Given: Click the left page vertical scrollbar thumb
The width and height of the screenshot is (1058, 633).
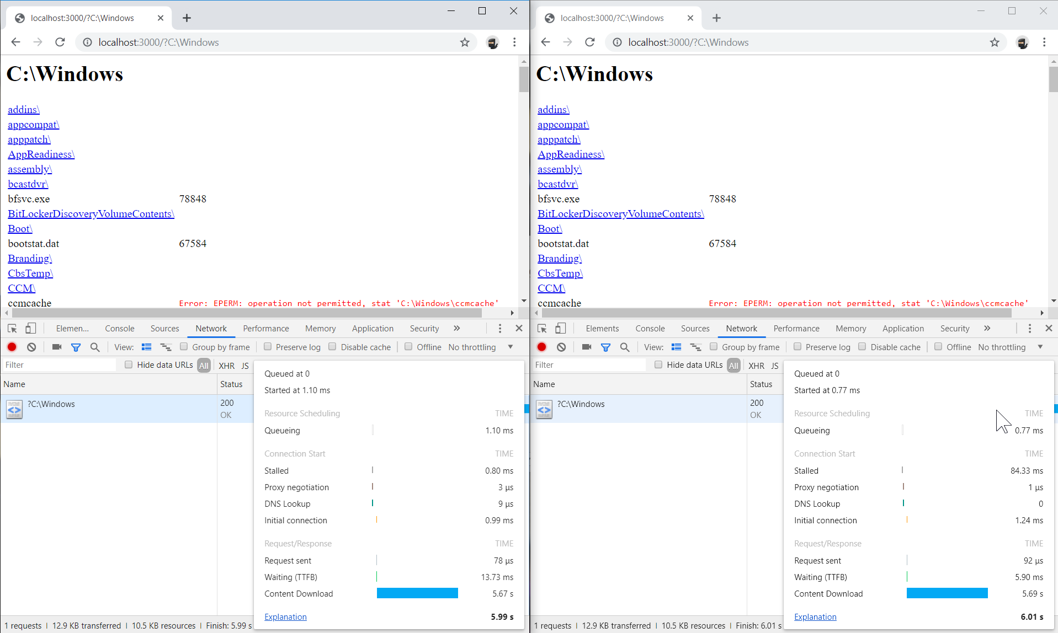Looking at the screenshot, I should pos(524,79).
